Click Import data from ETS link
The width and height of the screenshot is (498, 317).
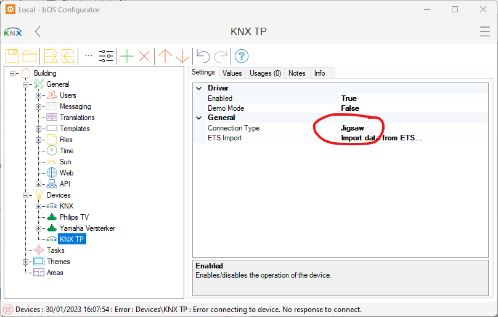click(x=382, y=138)
